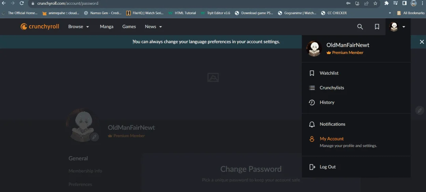Open Membership info in General sidebar
The height and width of the screenshot is (192, 426).
[x=85, y=171]
